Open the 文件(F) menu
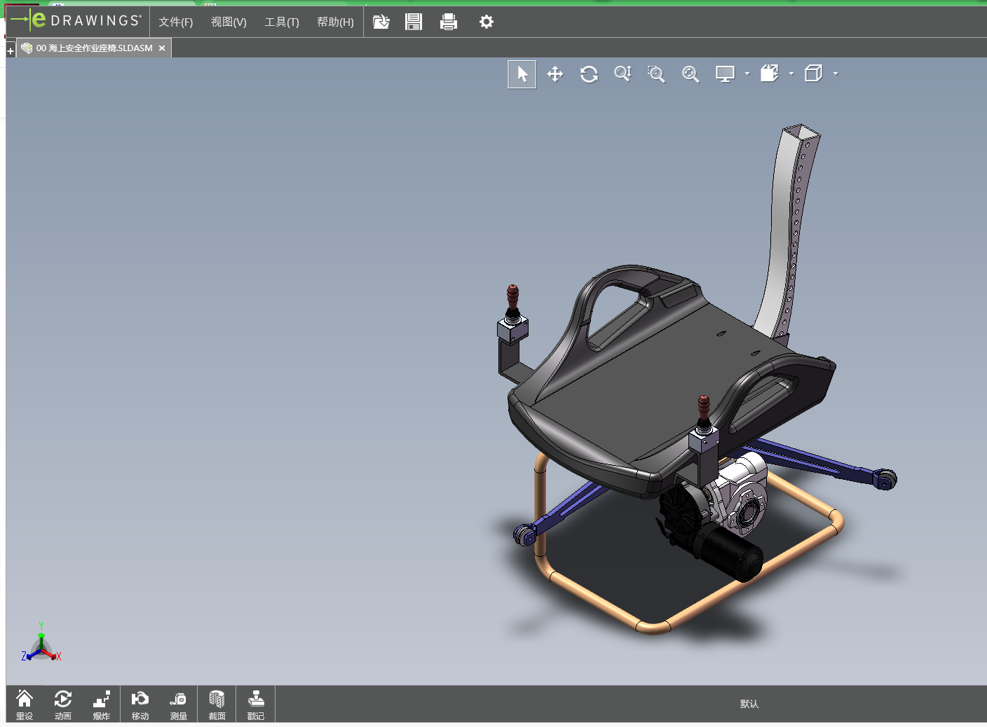The image size is (987, 727). [175, 22]
